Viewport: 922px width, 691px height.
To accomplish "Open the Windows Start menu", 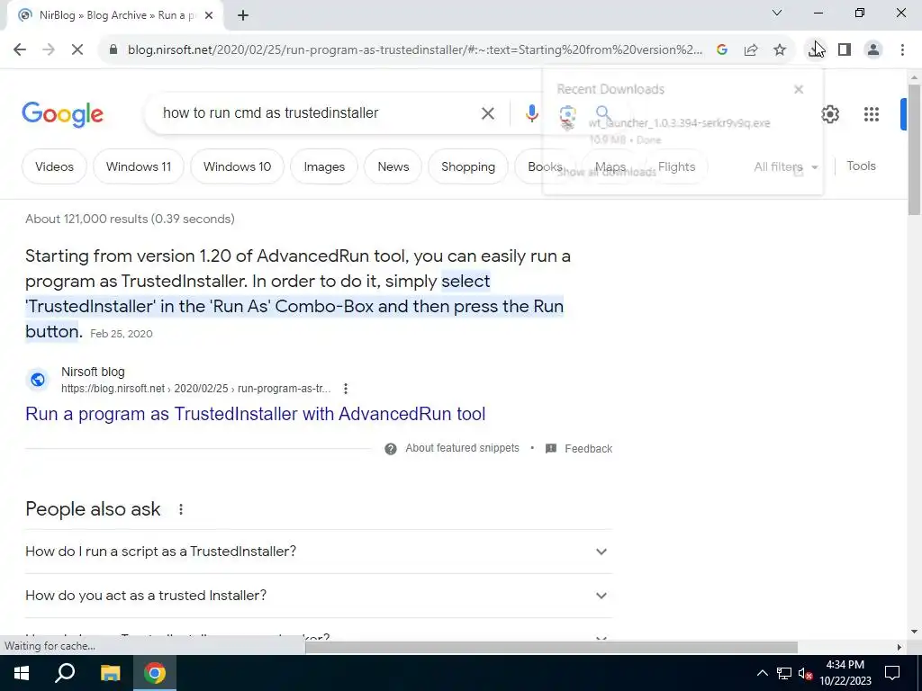I will click(x=22, y=673).
